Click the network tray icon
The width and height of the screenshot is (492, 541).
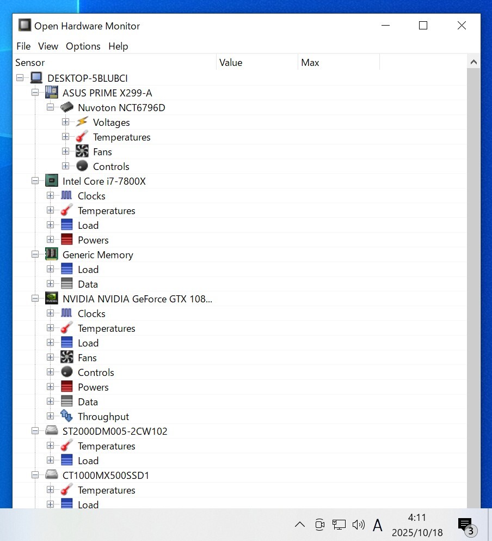[x=339, y=525]
